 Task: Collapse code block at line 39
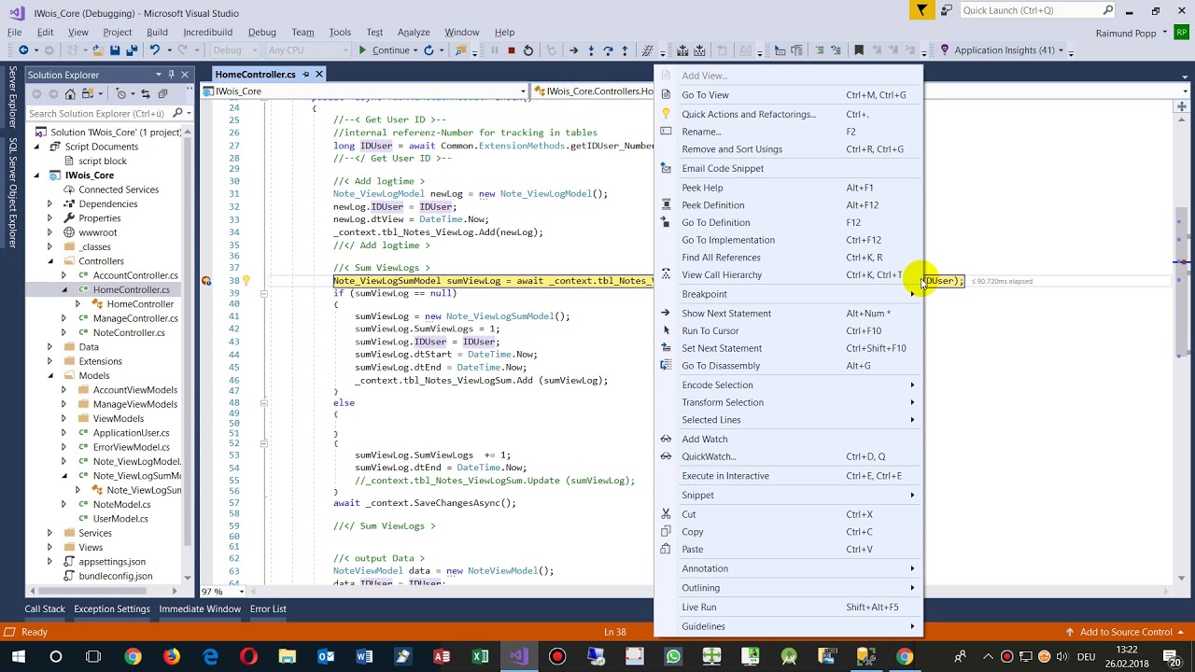264,293
